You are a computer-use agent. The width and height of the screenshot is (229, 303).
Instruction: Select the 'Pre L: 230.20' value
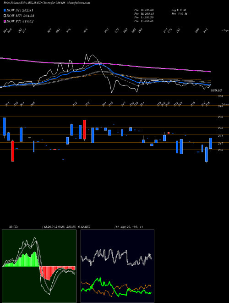coord(144,17)
